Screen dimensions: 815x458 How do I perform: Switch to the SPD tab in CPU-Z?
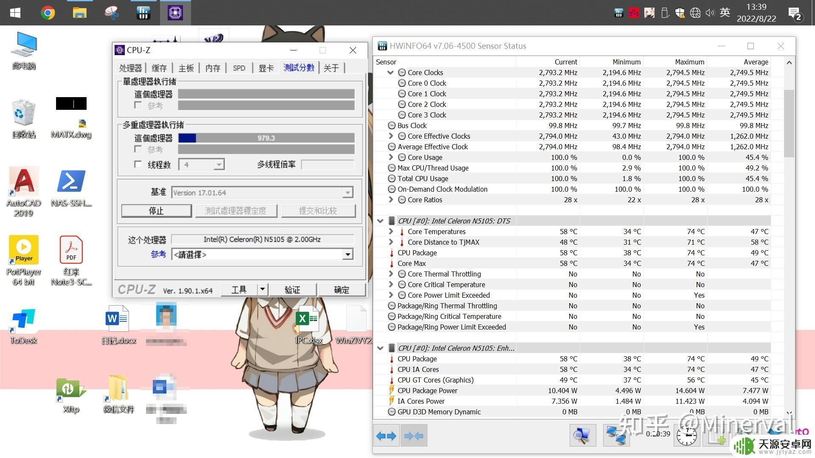(x=239, y=68)
